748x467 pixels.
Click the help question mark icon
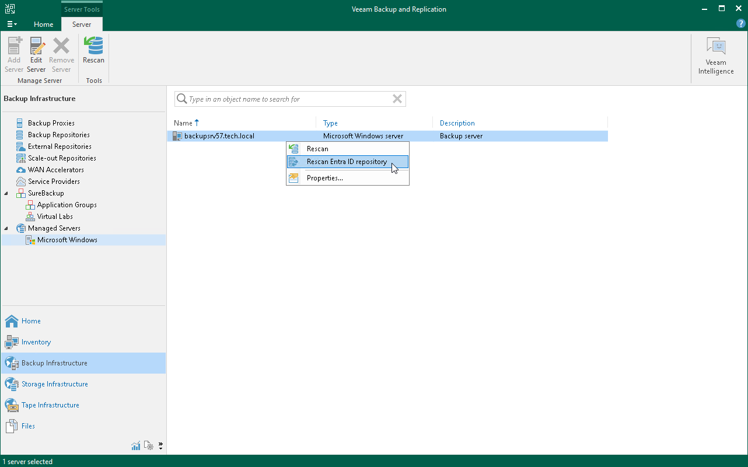click(x=741, y=24)
